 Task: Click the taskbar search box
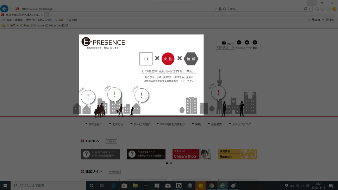tap(48, 185)
